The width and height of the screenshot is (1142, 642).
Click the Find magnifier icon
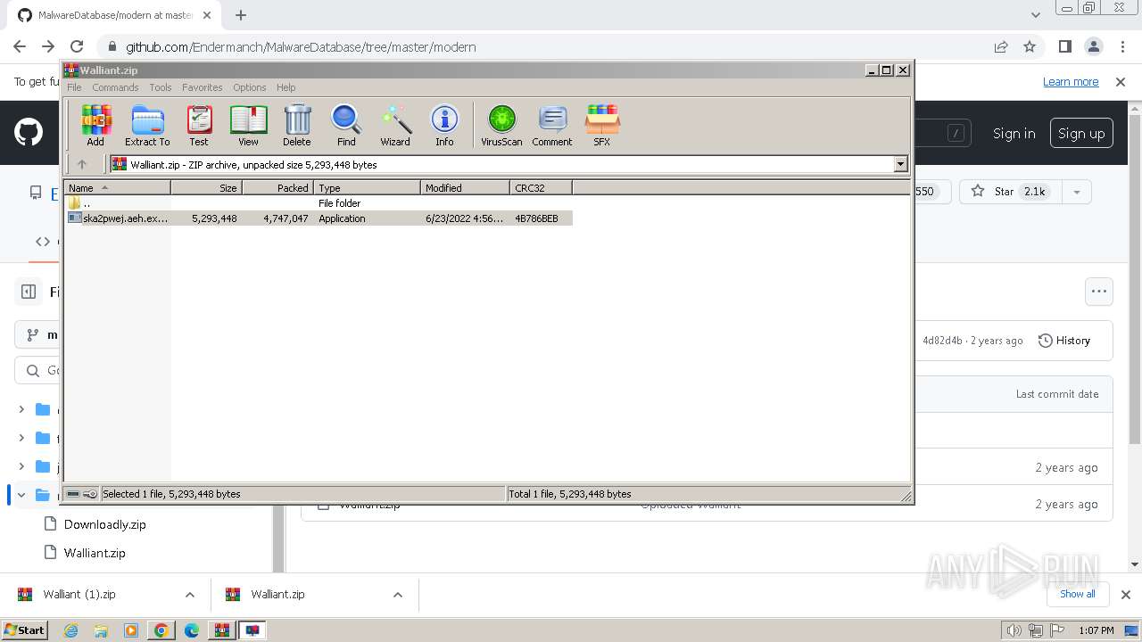[x=346, y=125]
